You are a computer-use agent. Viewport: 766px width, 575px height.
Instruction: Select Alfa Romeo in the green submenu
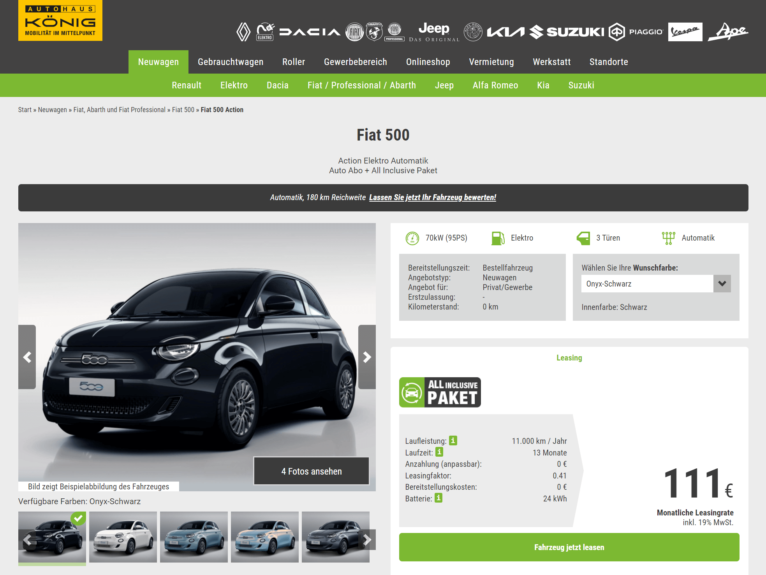tap(495, 85)
